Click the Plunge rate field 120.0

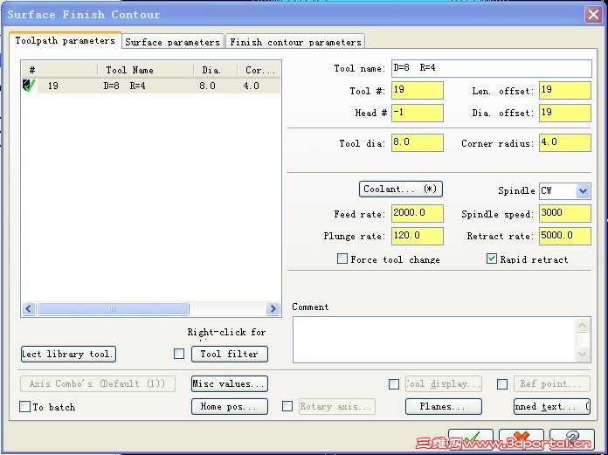pos(418,236)
